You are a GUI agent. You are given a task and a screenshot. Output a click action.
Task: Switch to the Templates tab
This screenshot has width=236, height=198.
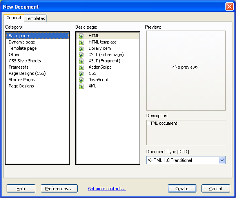click(35, 18)
